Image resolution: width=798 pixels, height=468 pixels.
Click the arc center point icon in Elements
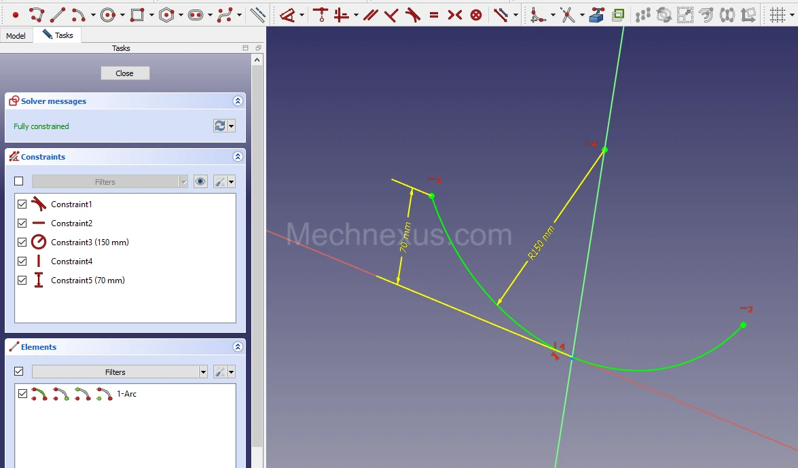point(105,394)
